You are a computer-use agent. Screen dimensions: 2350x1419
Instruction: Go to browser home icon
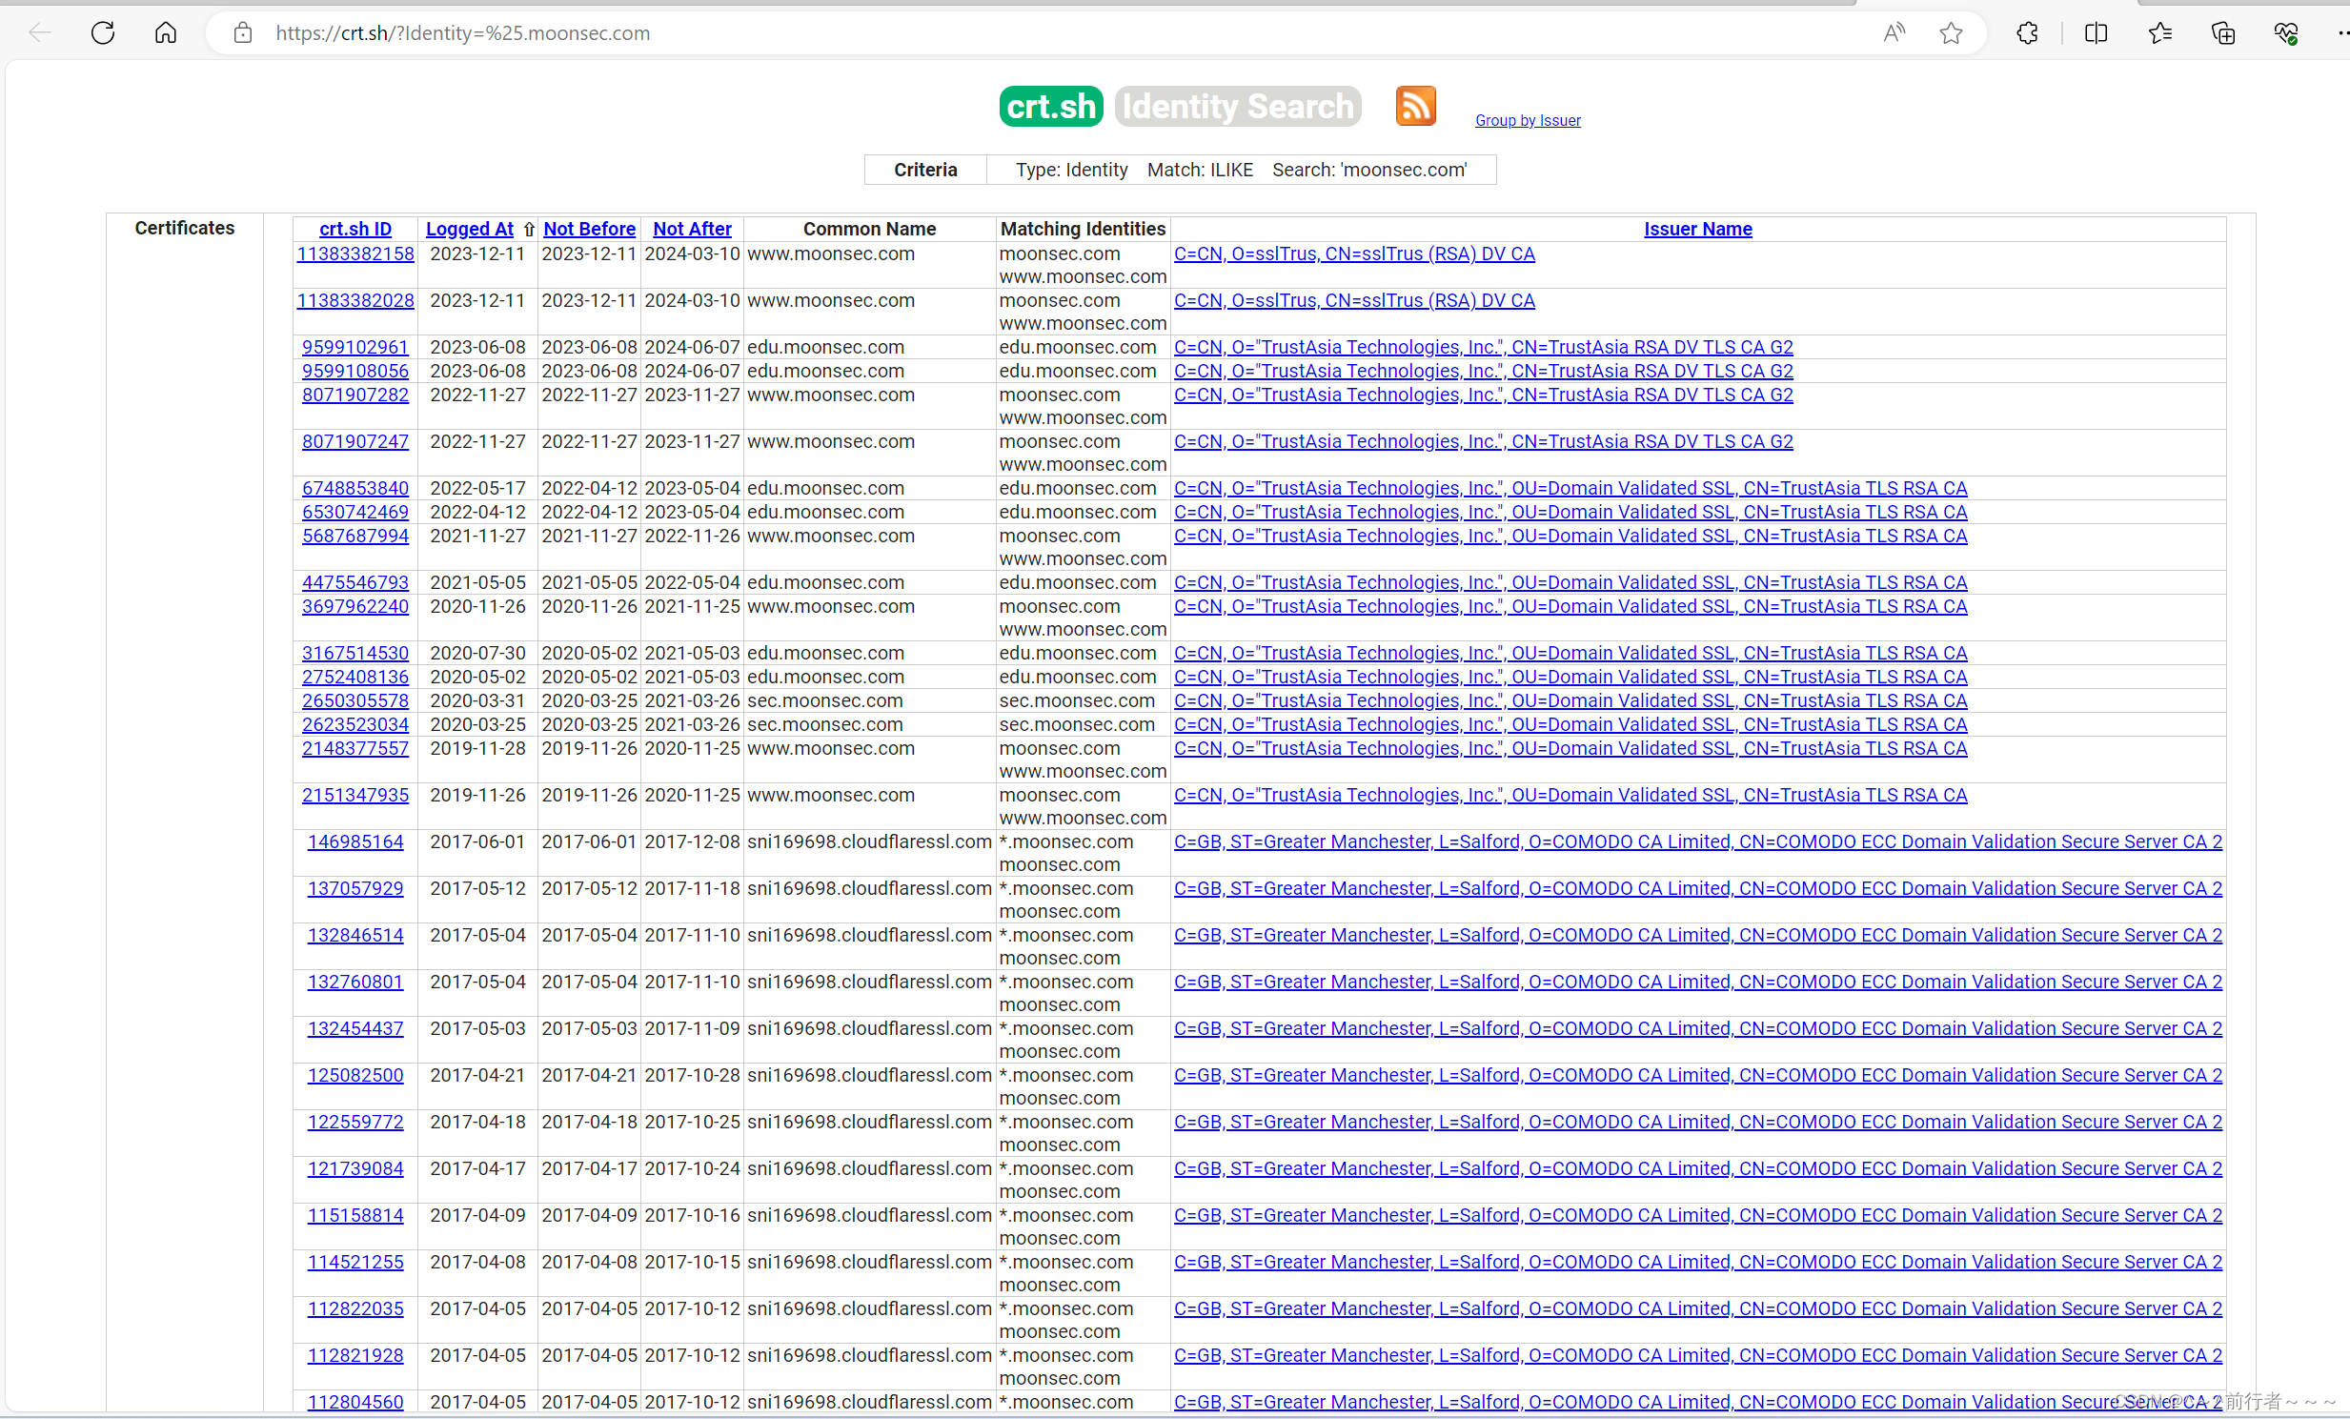point(166,33)
